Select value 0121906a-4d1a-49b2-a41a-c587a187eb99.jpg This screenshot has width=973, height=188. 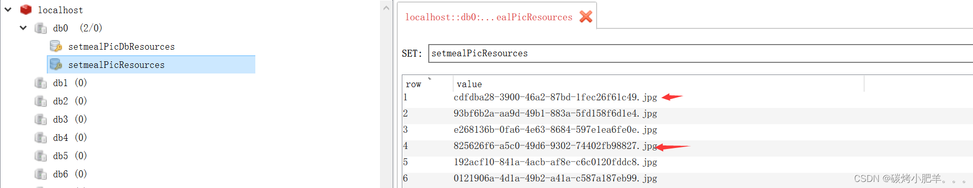click(x=555, y=178)
